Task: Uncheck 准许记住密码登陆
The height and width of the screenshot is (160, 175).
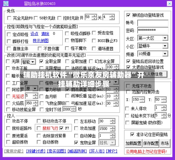Action: 132,134
